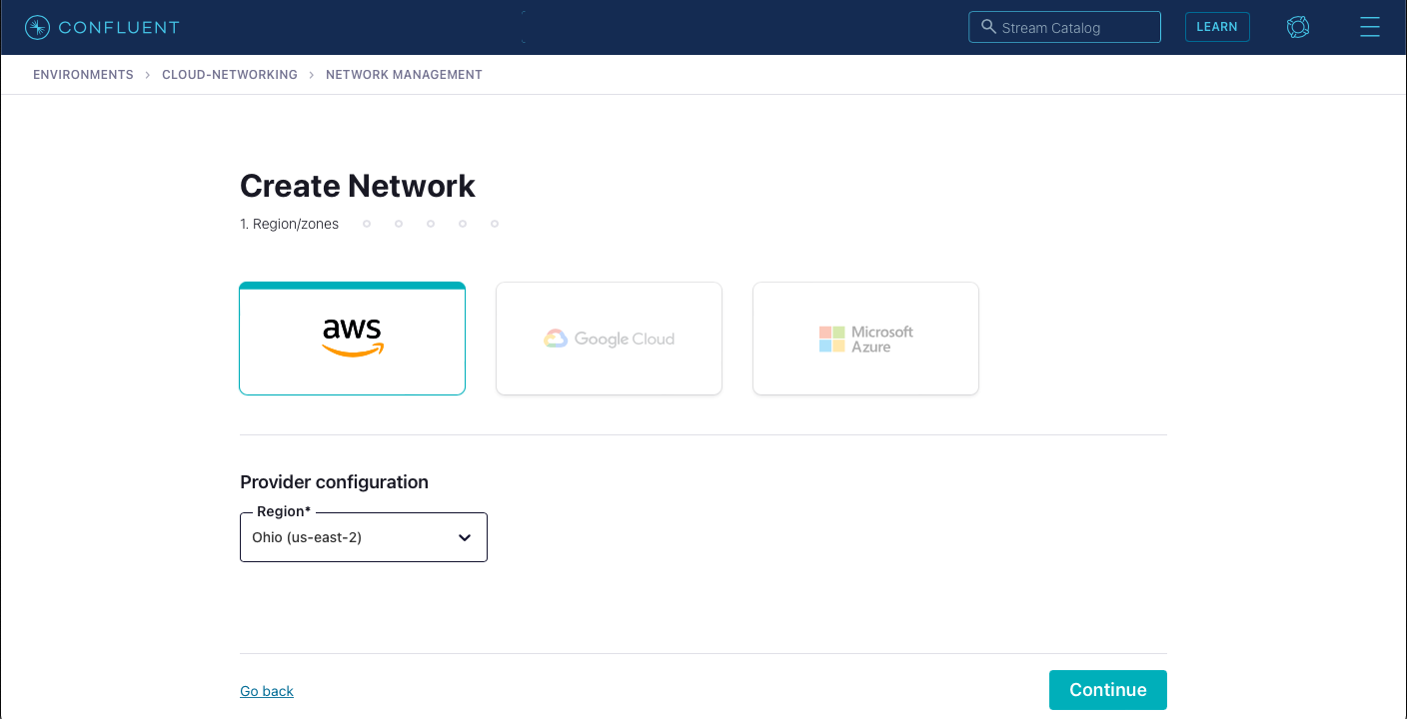Click the support lifebuoy icon

pos(1298,27)
